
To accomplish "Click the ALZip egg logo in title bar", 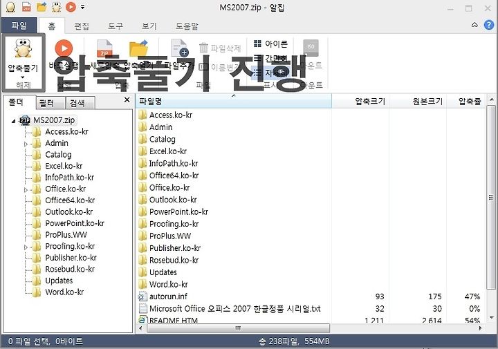I will tap(10, 7).
